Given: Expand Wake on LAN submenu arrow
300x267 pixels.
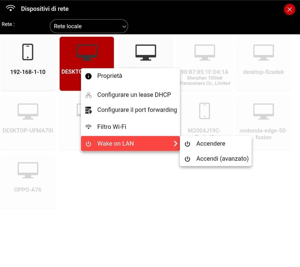Looking at the screenshot, I should pos(175,143).
